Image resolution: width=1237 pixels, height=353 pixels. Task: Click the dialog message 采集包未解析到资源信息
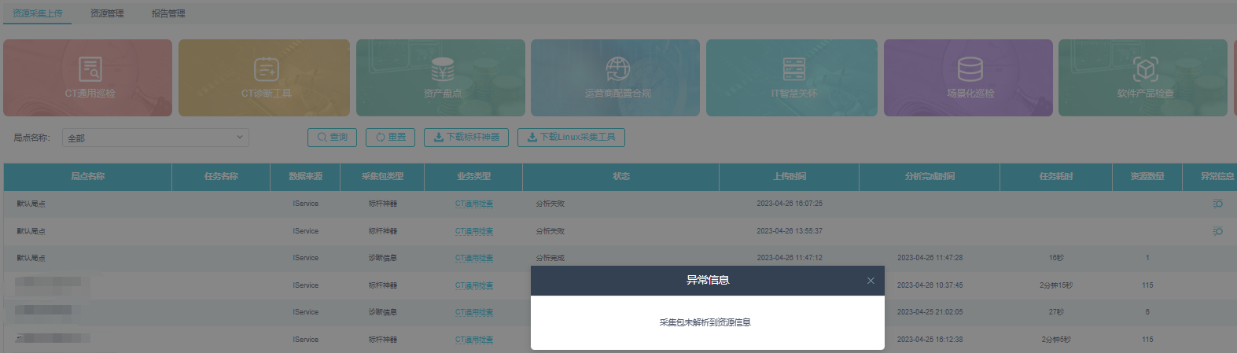[705, 322]
